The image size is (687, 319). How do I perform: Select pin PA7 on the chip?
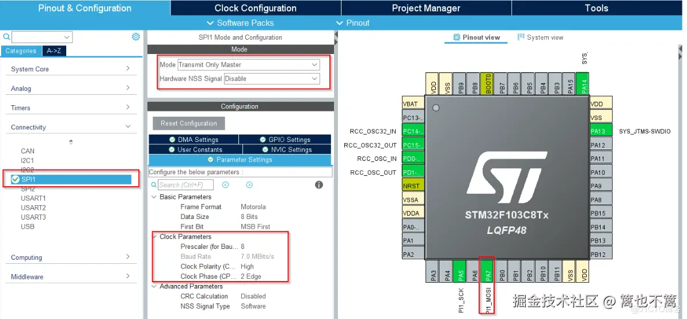coord(488,270)
